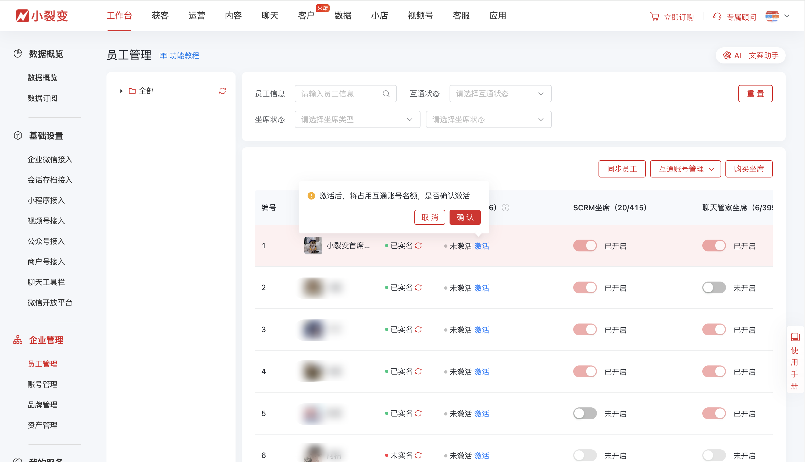Viewport: 805px width, 462px height.
Task: Click the 同步员工 button
Action: [622, 169]
